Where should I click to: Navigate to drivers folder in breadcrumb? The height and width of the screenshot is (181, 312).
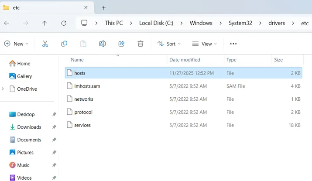tap(277, 23)
